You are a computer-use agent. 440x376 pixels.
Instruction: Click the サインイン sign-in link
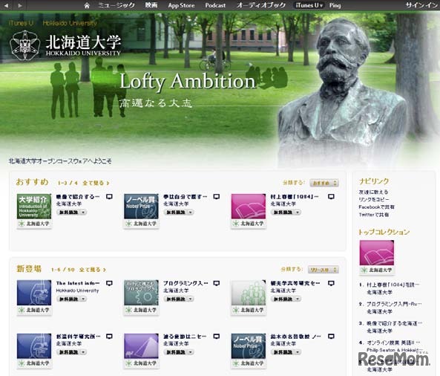tap(421, 5)
